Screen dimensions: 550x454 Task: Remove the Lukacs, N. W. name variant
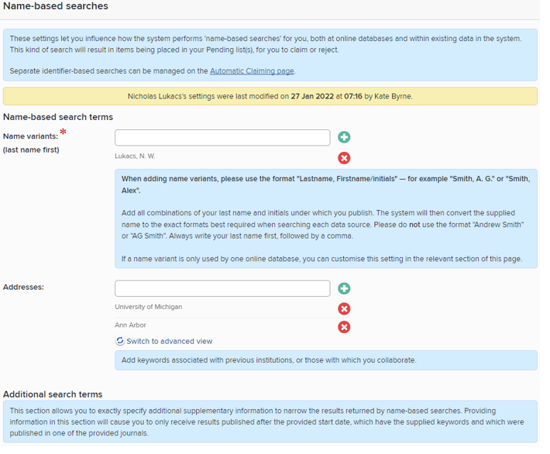coord(344,158)
